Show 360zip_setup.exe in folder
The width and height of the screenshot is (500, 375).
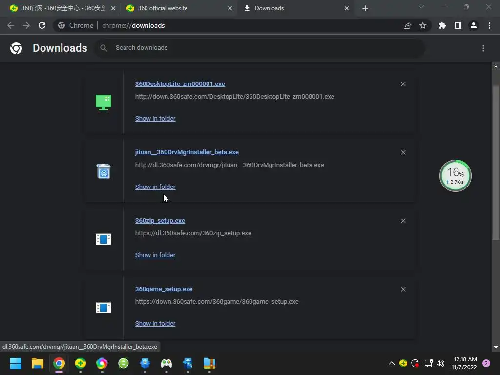click(155, 255)
